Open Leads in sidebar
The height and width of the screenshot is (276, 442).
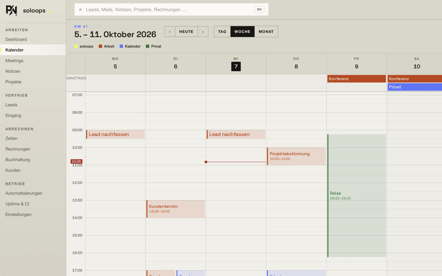tap(33, 105)
